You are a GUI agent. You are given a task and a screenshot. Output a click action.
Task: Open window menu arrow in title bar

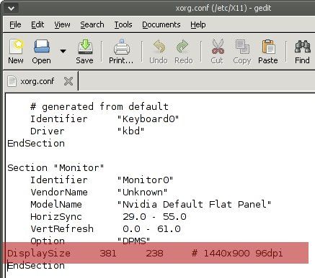(11, 9)
